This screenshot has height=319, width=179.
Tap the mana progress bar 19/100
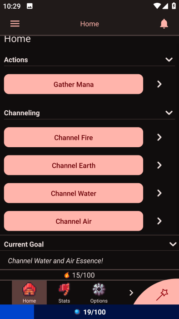click(x=89, y=312)
